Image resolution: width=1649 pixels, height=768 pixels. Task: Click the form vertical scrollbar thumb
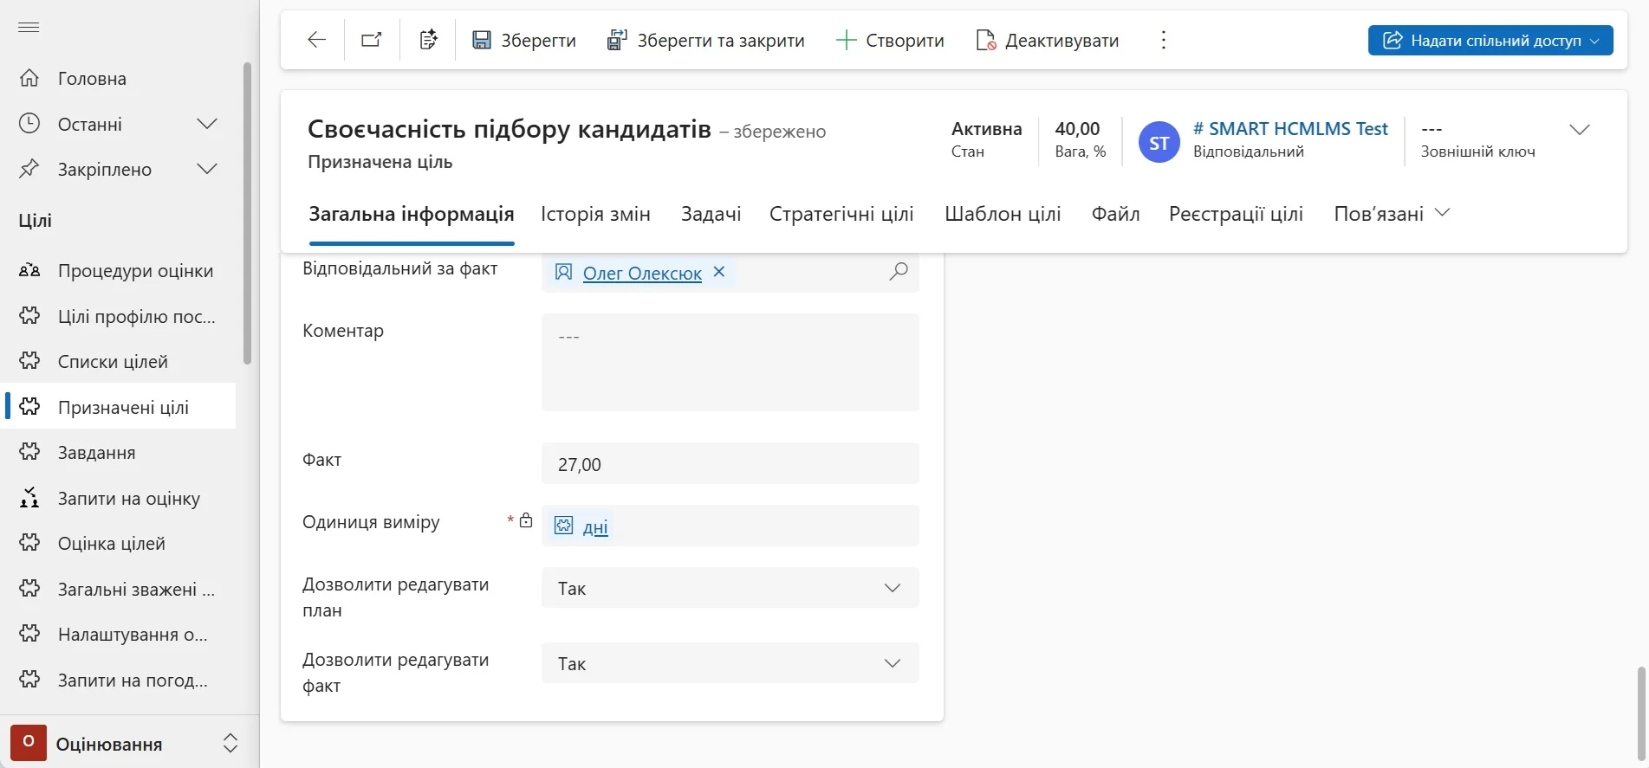[x=1640, y=713]
